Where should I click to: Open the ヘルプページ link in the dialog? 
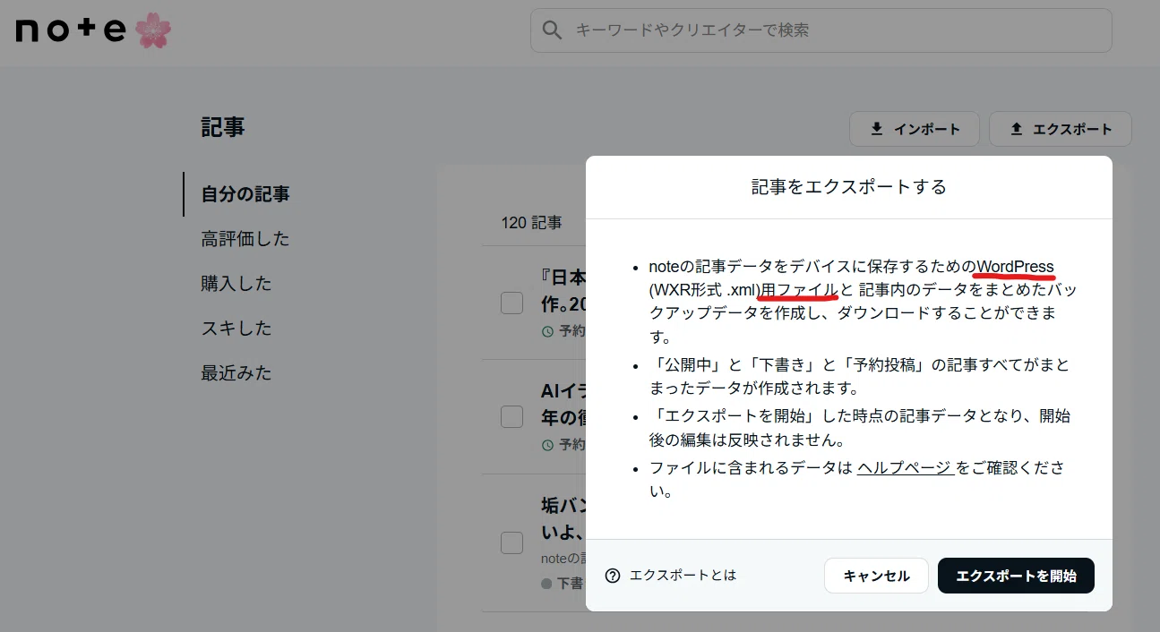pyautogui.click(x=906, y=467)
